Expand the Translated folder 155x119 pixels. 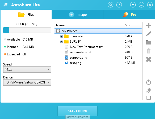click(x=61, y=37)
